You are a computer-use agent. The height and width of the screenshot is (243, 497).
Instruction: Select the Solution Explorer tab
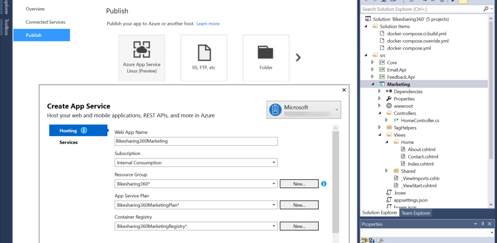(380, 213)
